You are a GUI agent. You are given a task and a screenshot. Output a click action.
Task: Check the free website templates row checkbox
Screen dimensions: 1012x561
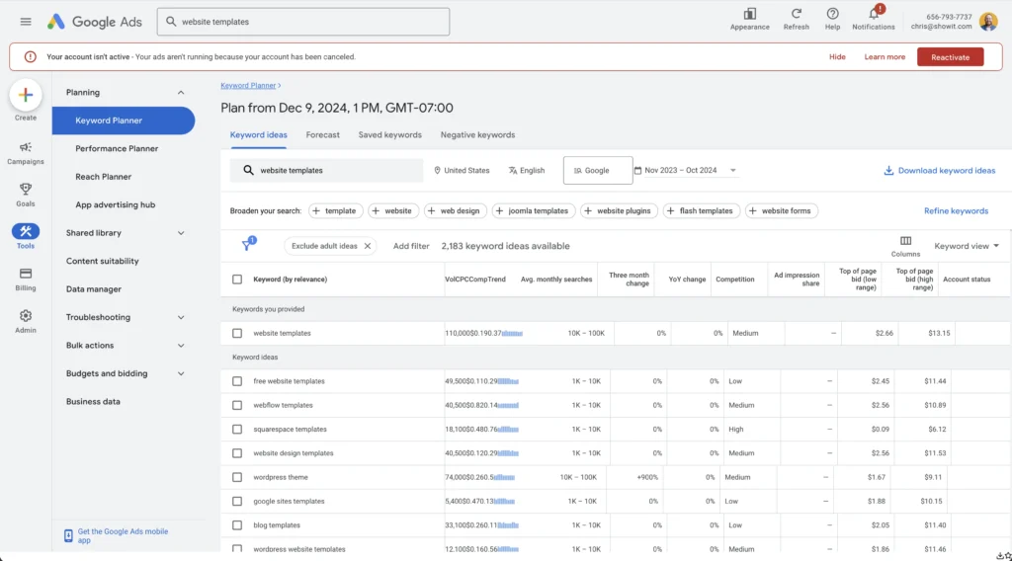click(x=237, y=381)
